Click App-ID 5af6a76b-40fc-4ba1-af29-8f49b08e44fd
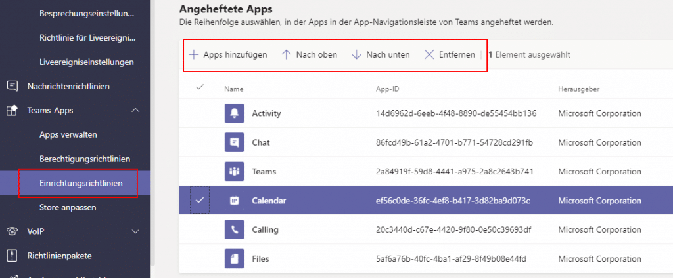The height and width of the screenshot is (278, 673). 451,259
